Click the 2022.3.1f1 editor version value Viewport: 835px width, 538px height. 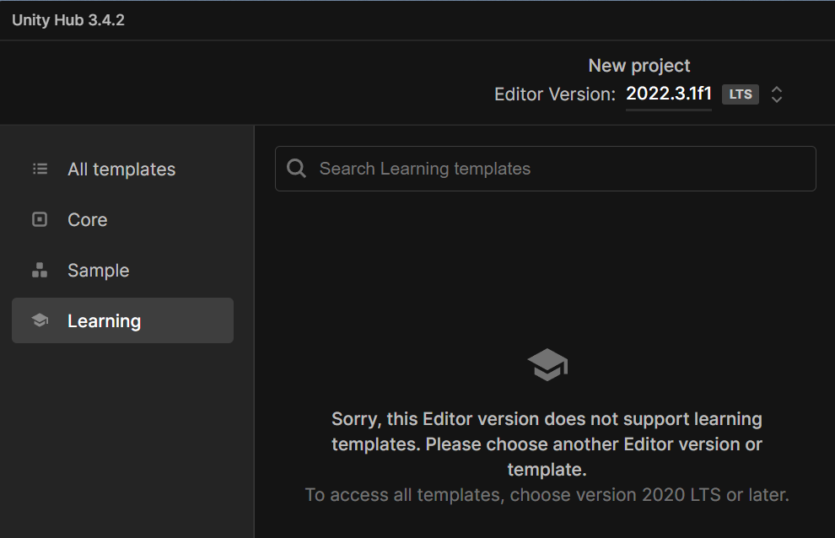coord(668,94)
